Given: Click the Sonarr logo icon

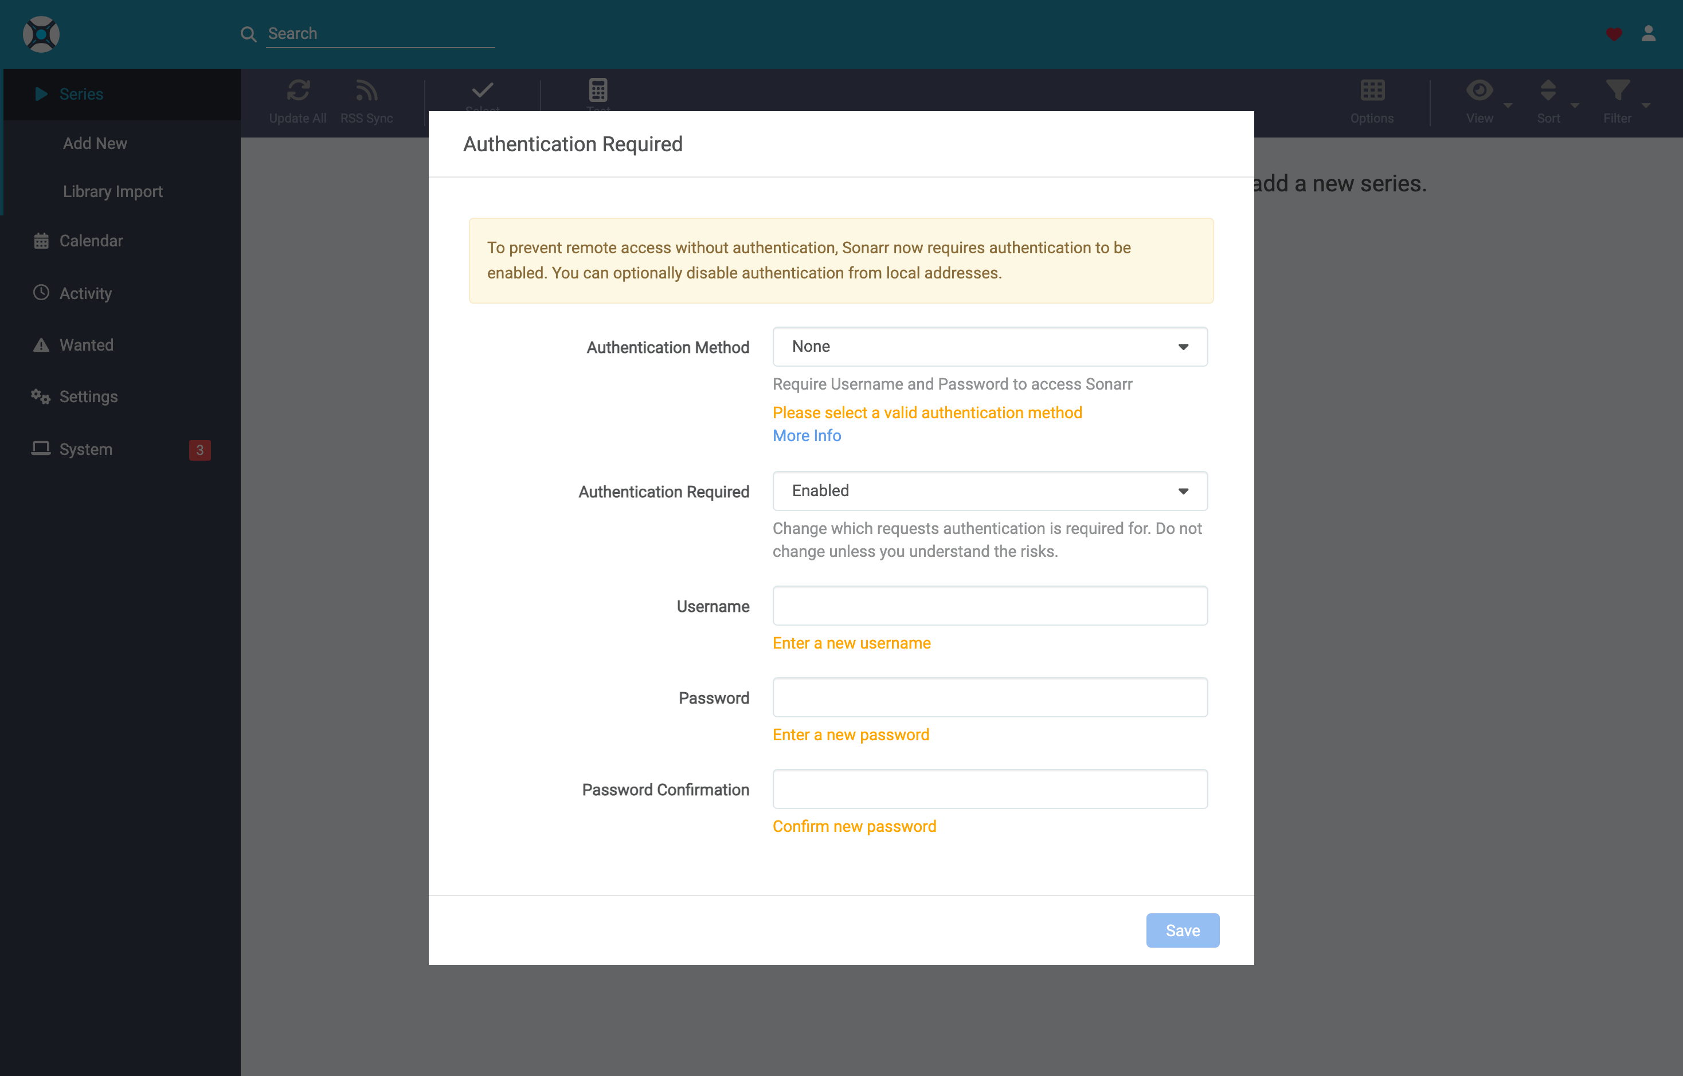Looking at the screenshot, I should coord(41,34).
